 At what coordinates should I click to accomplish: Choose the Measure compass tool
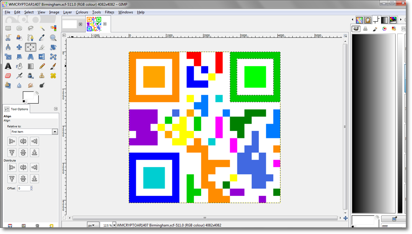pos(8,47)
